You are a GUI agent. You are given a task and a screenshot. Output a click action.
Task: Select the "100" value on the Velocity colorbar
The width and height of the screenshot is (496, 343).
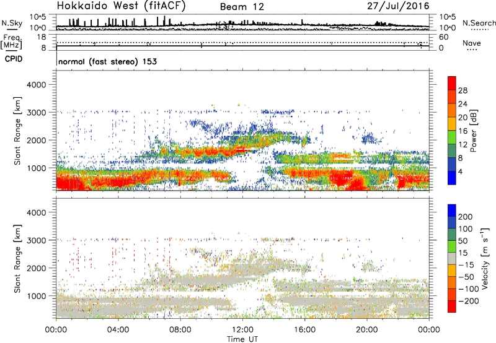pyautogui.click(x=466, y=228)
